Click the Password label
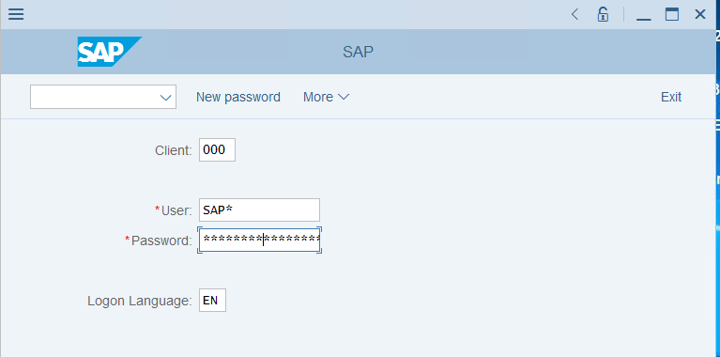 click(x=161, y=241)
